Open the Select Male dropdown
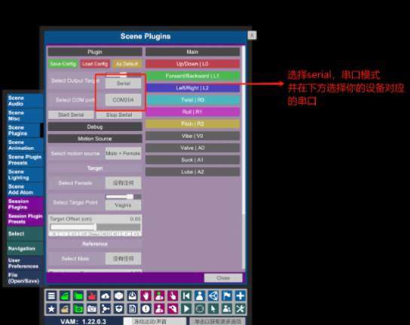 pyautogui.click(x=123, y=259)
